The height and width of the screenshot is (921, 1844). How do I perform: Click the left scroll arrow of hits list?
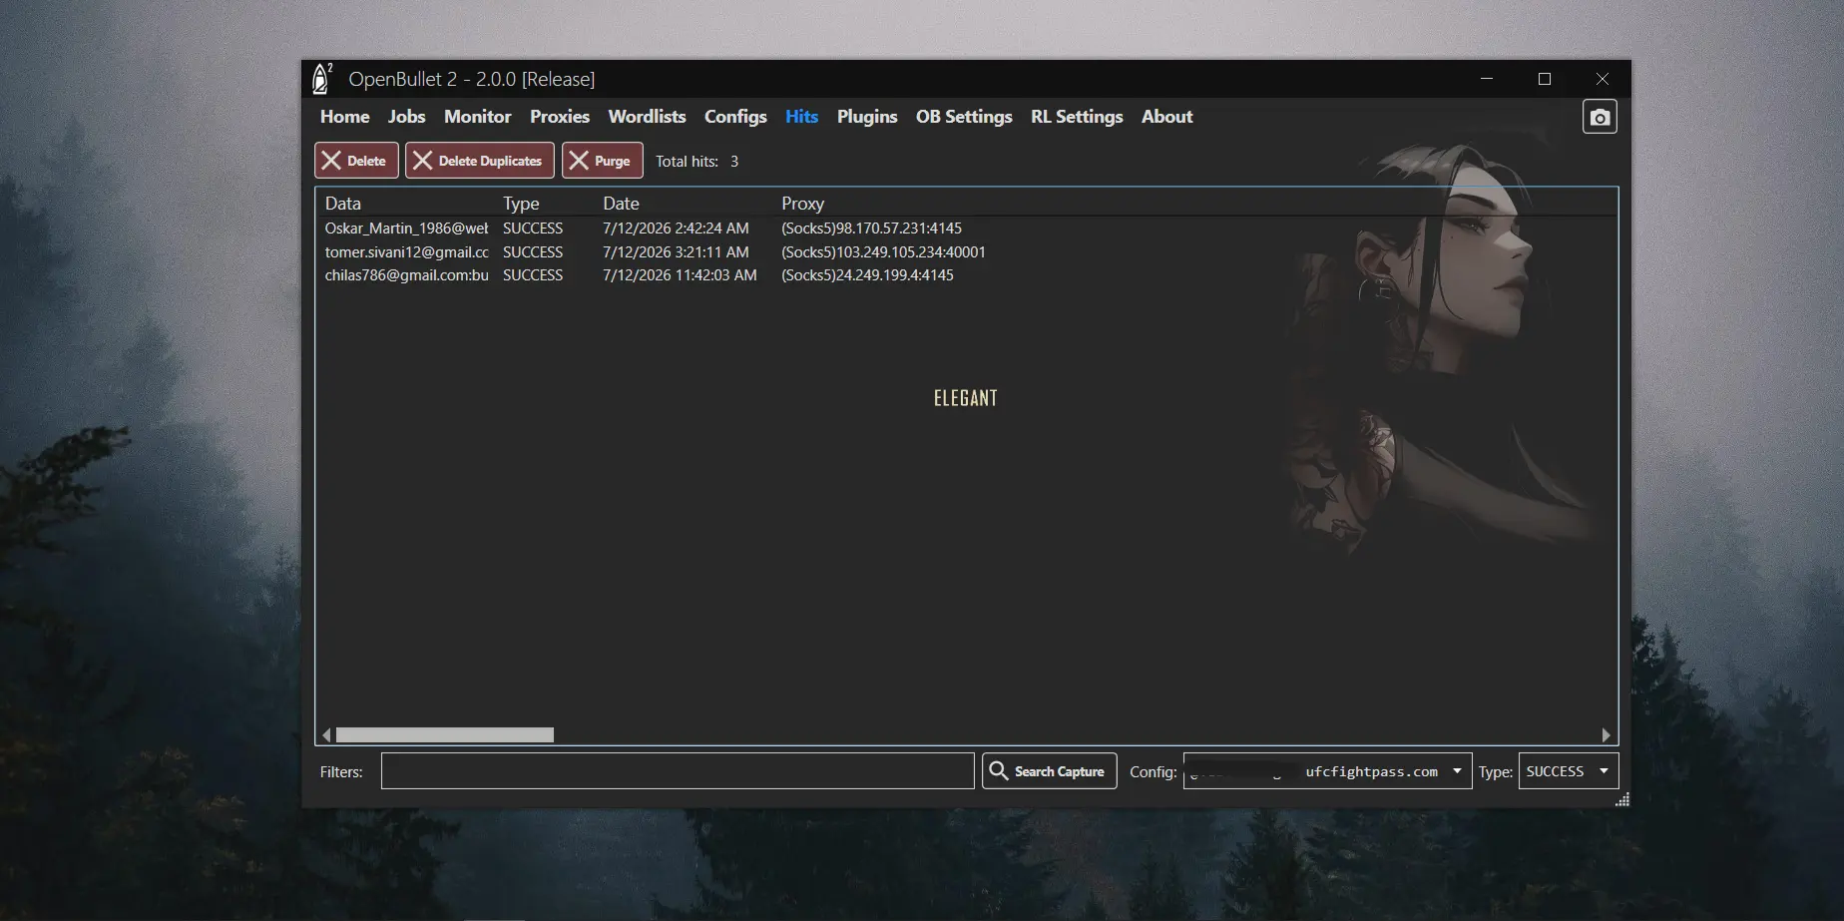point(326,734)
